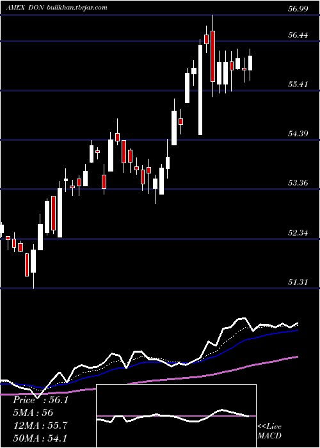Click the large red candle at the peak
Image resolution: width=320 pixels, height=448 pixels.
click(x=212, y=56)
